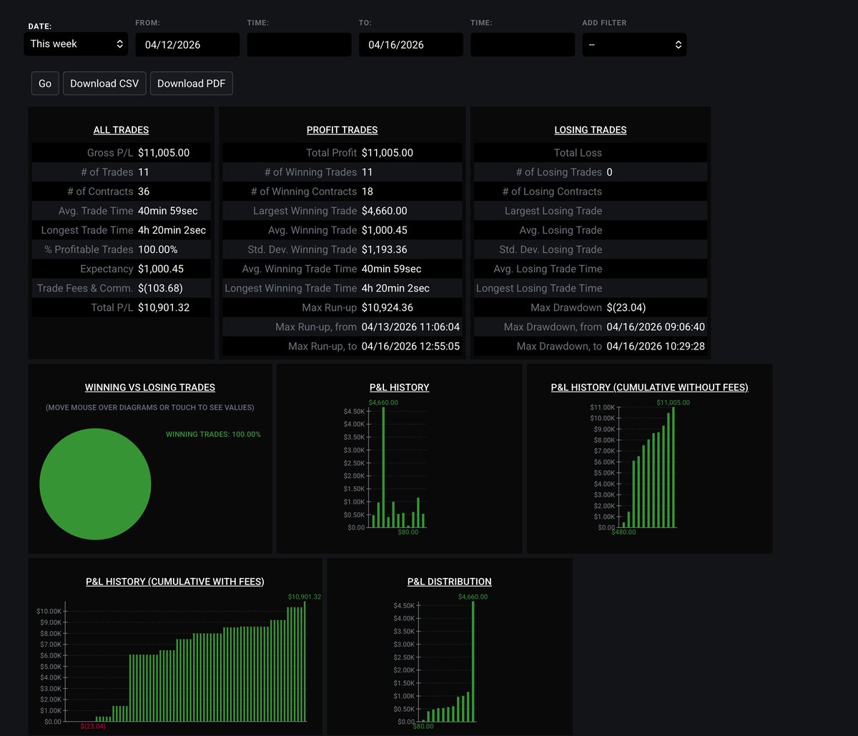This screenshot has height=736, width=858.
Task: Click the # of Trades value 11
Action: 144,172
